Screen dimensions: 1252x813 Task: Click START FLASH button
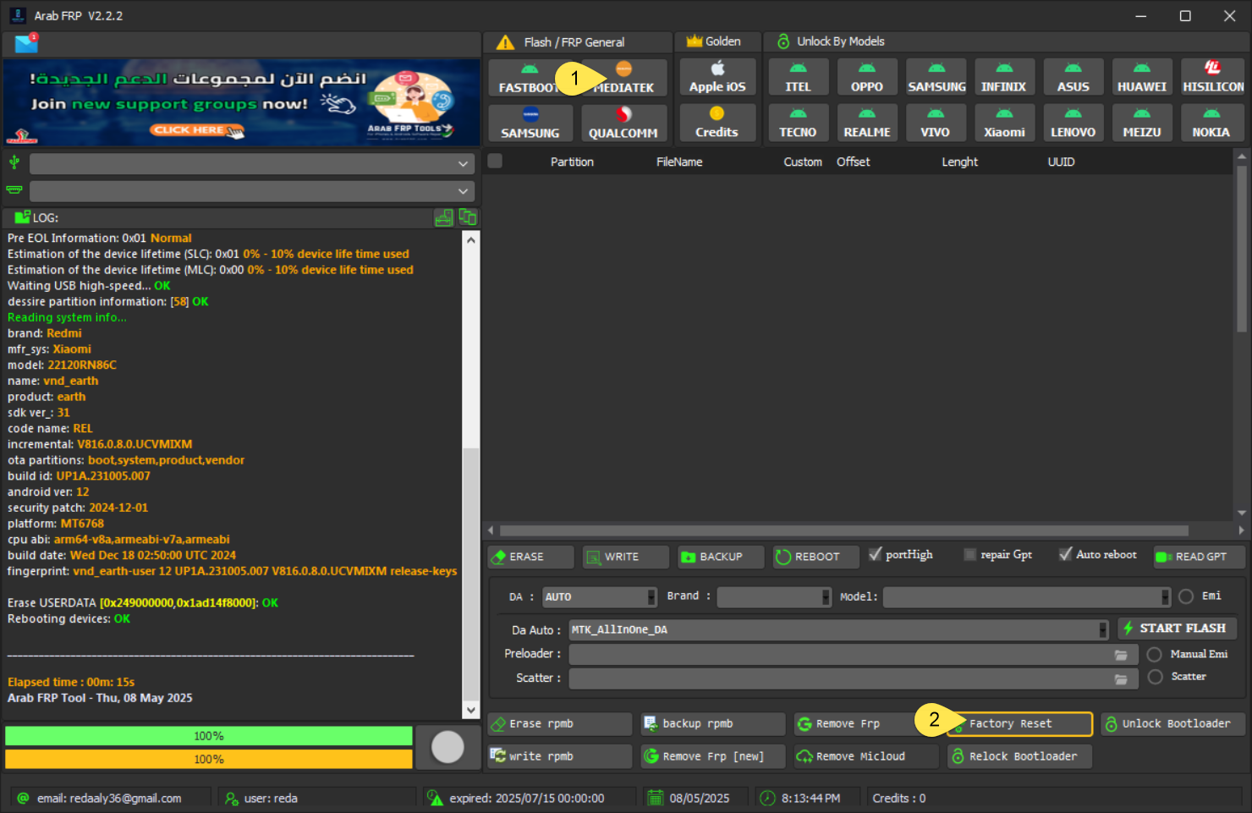[x=1178, y=629]
